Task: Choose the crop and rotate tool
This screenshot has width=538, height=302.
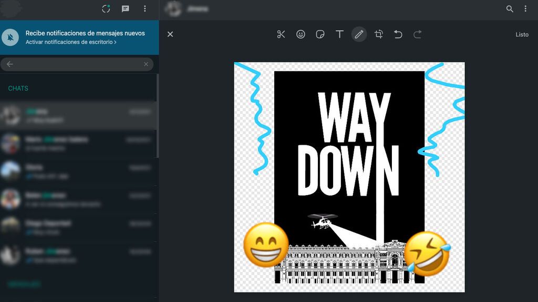Action: (x=379, y=34)
